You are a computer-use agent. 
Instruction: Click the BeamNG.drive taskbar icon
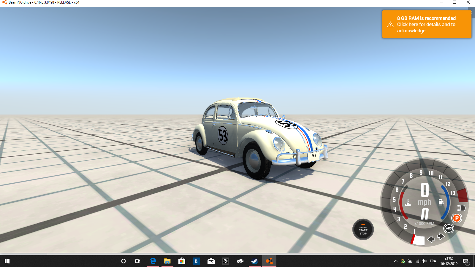[269, 261]
